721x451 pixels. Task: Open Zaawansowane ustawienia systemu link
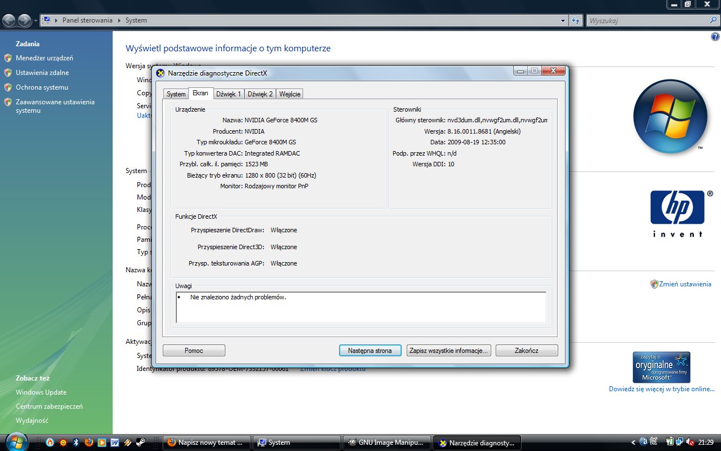pos(55,106)
